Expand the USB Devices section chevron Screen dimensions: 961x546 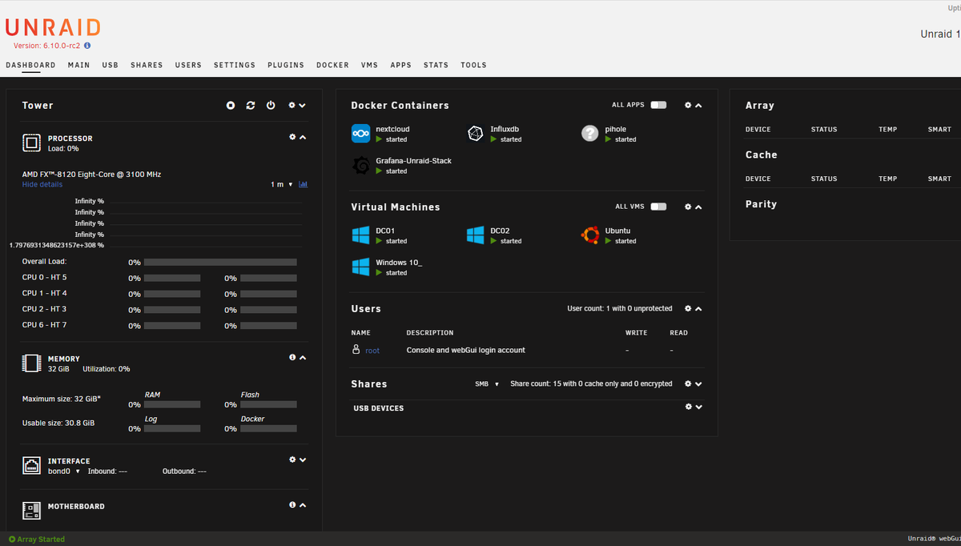(x=698, y=407)
